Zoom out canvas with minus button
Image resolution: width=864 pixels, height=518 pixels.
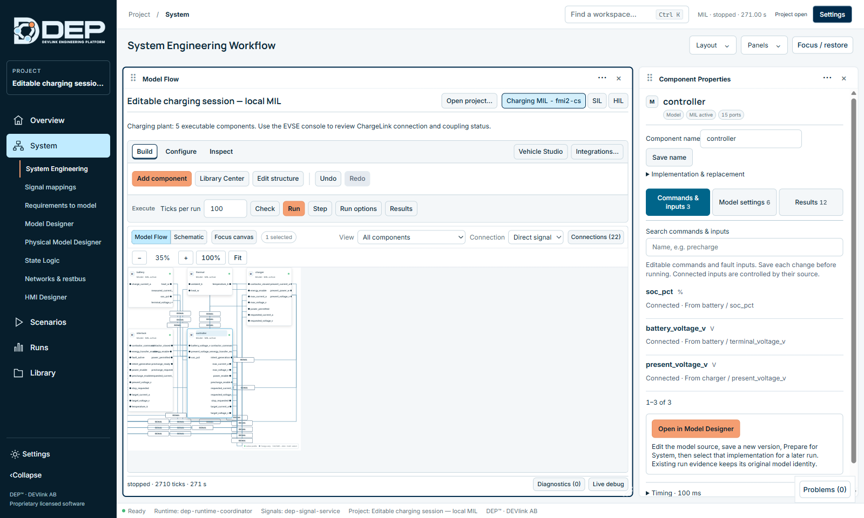click(x=139, y=258)
